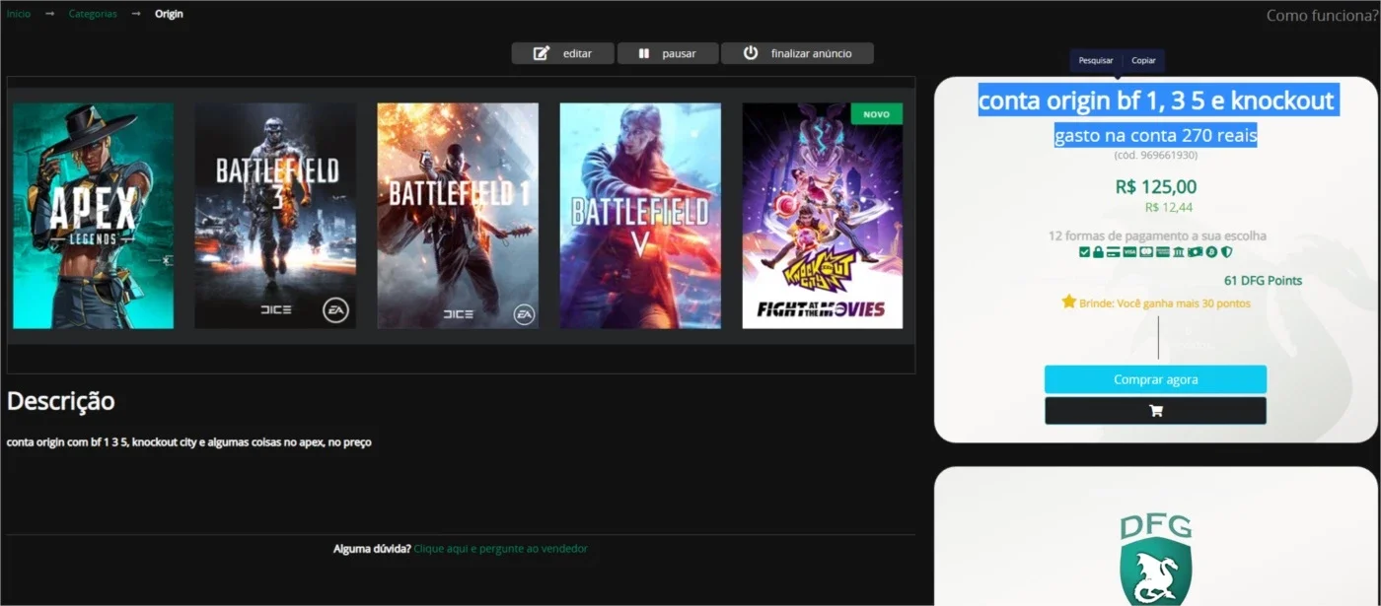Click the shopping cart icon button
This screenshot has height=606, width=1381.
point(1155,411)
